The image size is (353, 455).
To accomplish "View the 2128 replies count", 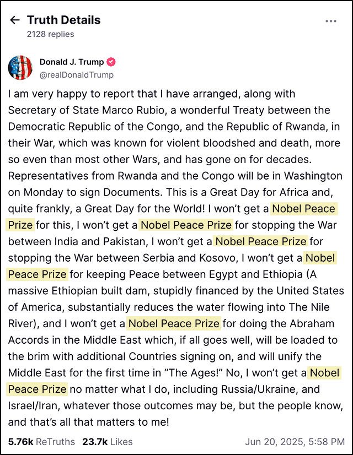I will pyautogui.click(x=51, y=34).
